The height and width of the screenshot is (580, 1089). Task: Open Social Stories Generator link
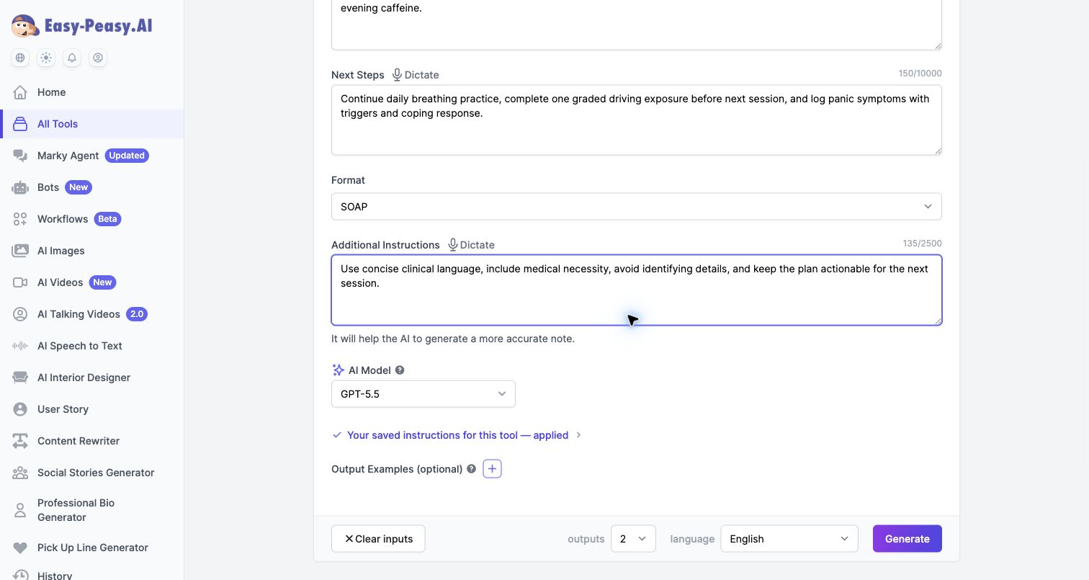(92, 473)
